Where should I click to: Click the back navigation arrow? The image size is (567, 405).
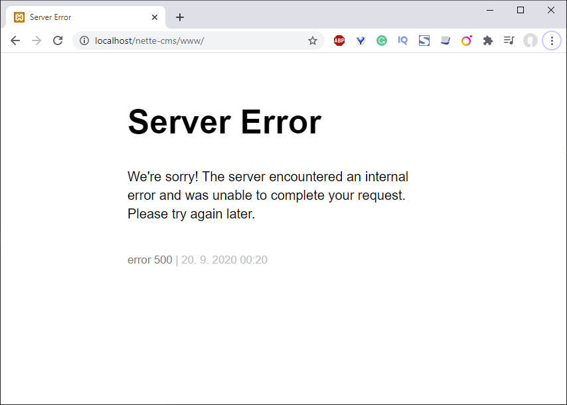click(x=15, y=40)
